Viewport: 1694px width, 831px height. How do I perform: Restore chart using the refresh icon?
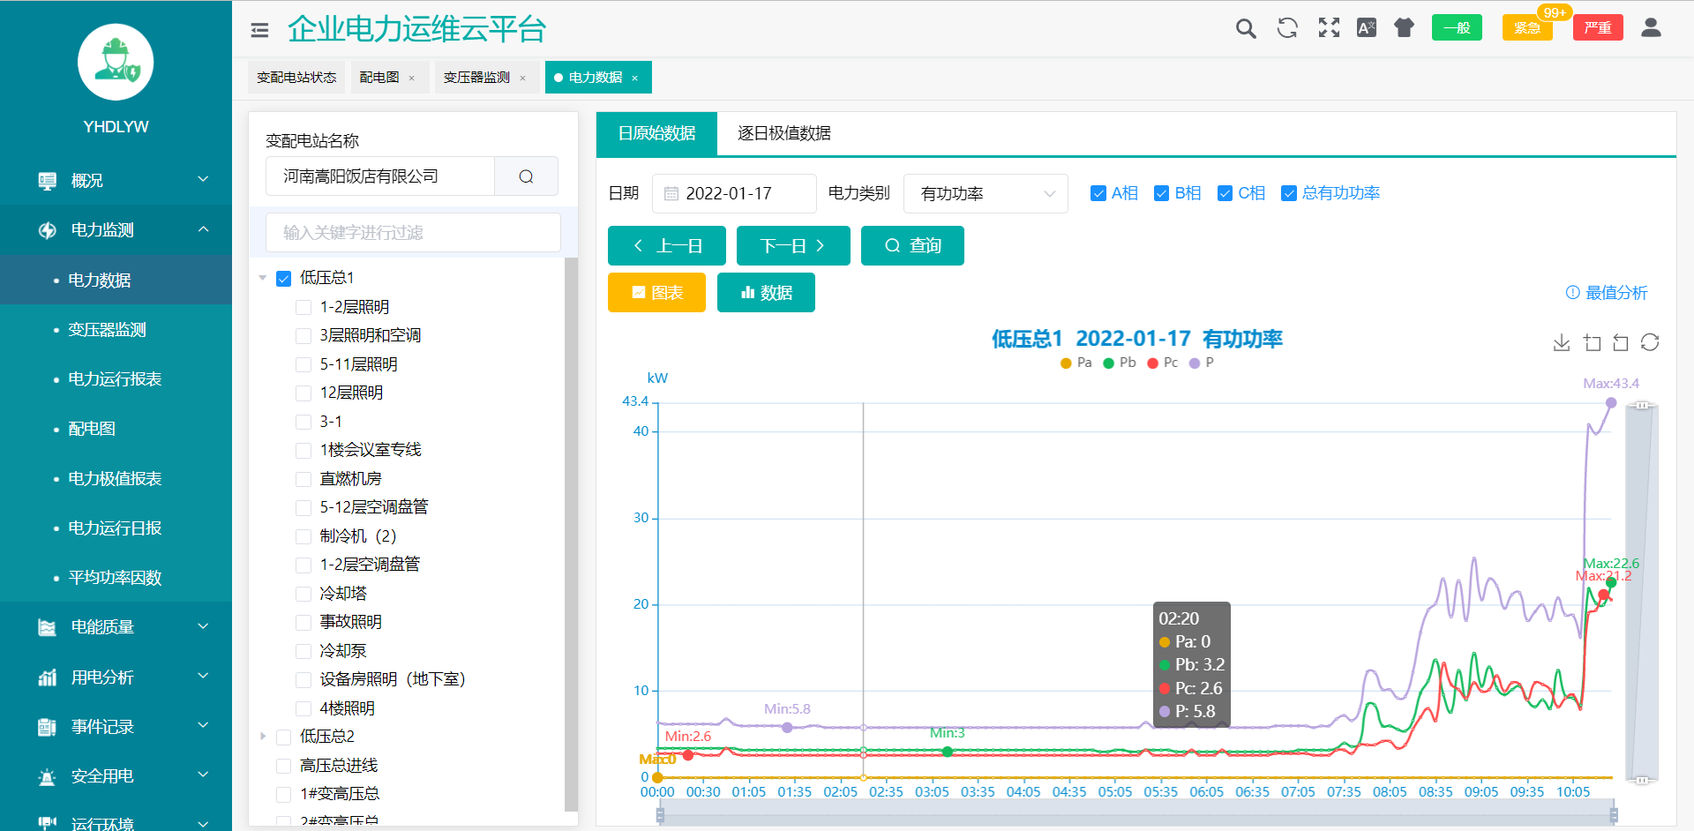pos(1649,343)
